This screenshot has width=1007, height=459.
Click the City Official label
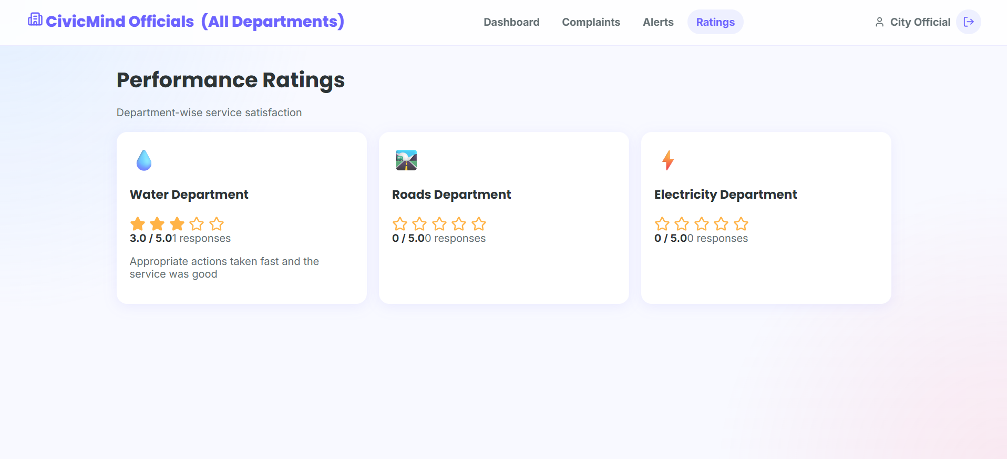pos(920,22)
